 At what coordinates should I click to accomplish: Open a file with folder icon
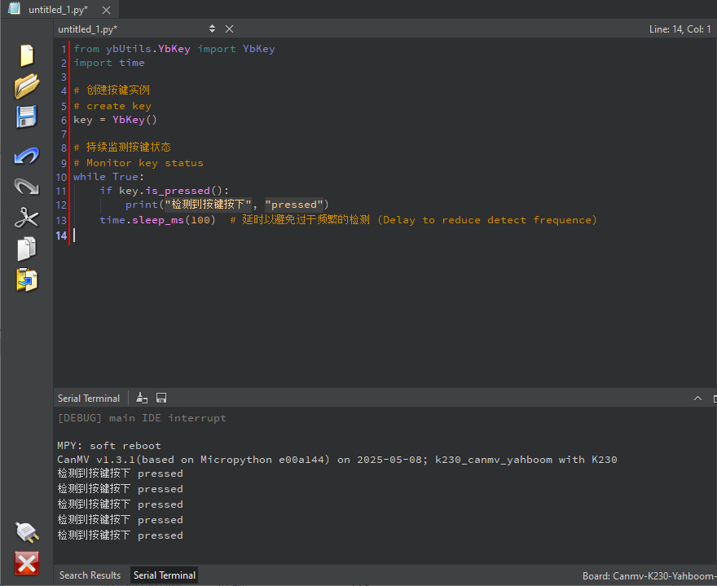(x=27, y=86)
